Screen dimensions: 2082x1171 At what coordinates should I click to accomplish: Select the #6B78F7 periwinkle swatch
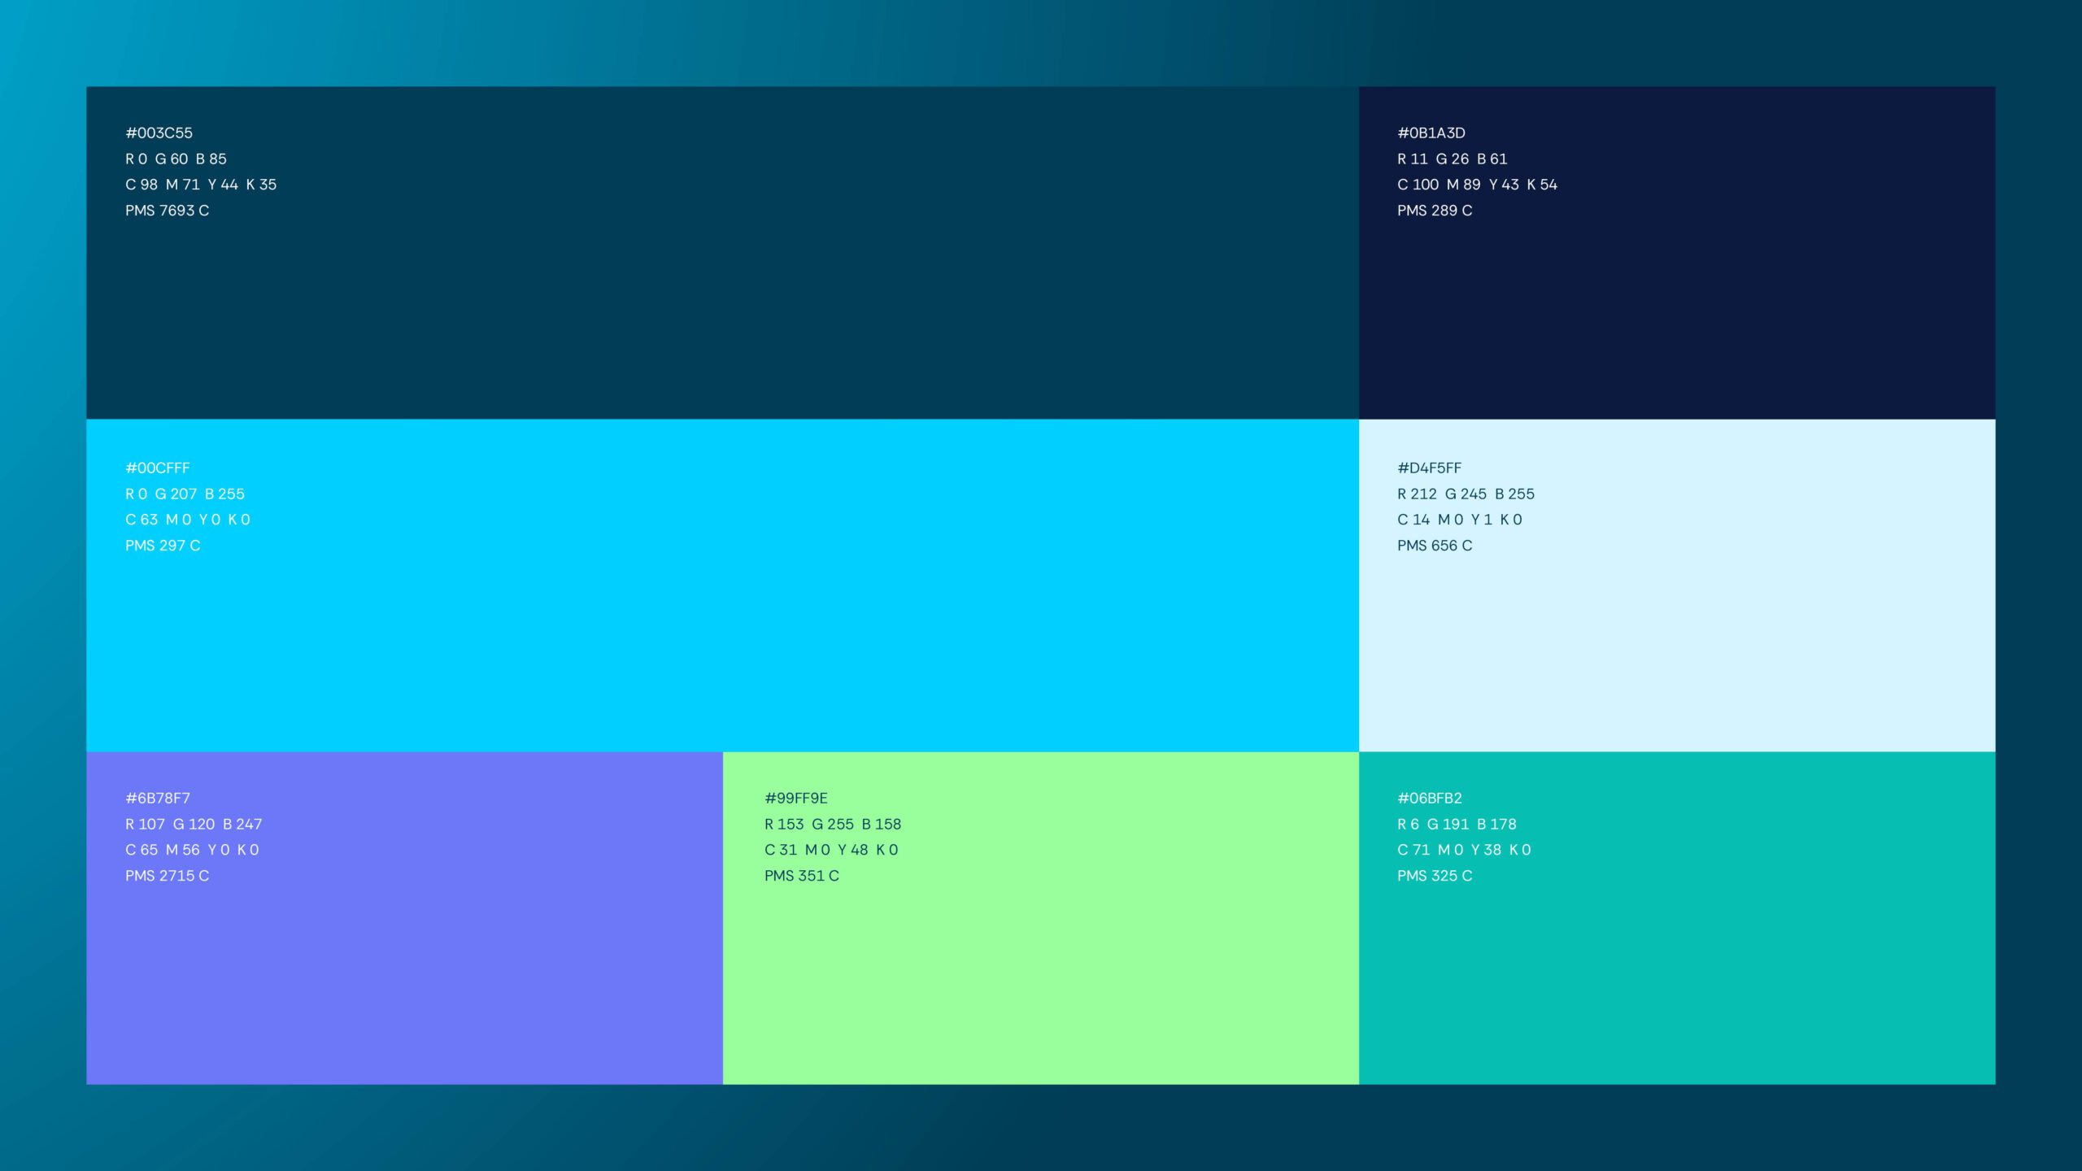click(x=405, y=918)
